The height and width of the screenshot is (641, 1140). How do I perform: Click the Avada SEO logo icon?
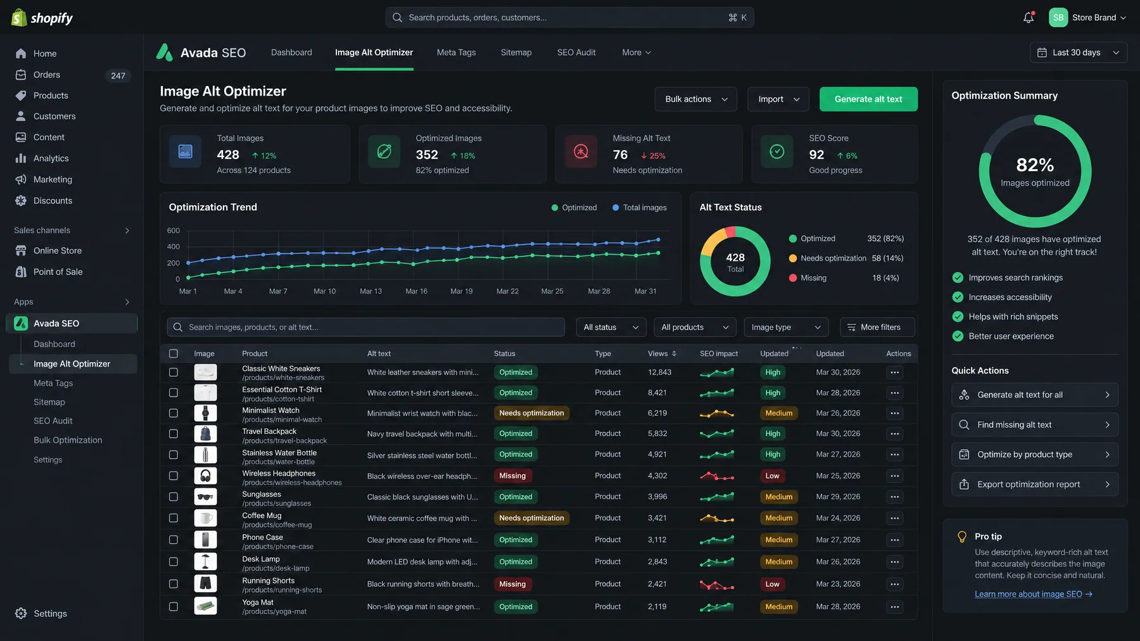(x=165, y=53)
